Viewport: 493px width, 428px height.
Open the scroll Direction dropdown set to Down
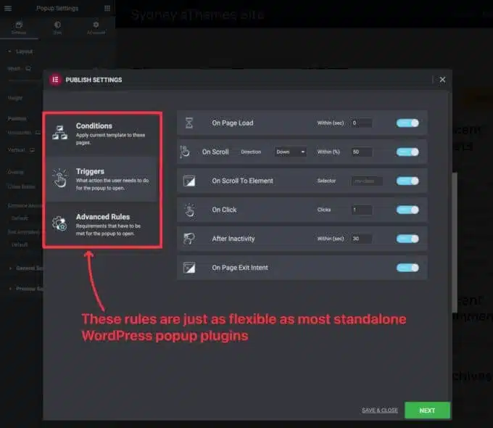click(x=290, y=152)
